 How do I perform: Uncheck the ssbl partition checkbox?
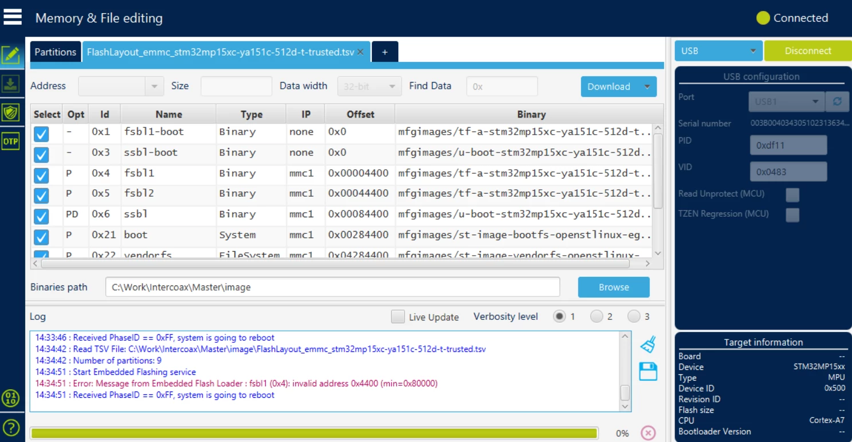(41, 217)
